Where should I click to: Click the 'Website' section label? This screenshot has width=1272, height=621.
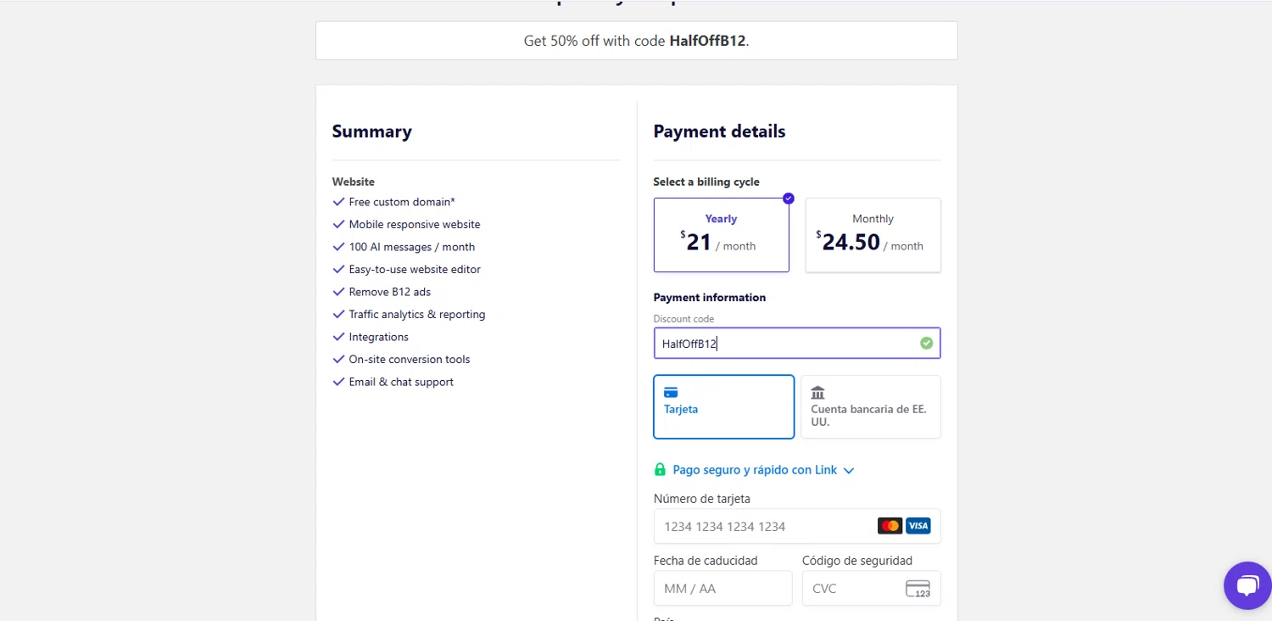coord(354,182)
